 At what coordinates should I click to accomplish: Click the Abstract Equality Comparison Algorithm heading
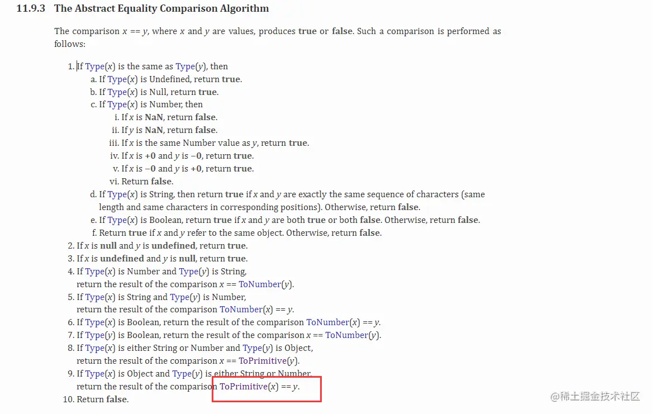point(161,9)
